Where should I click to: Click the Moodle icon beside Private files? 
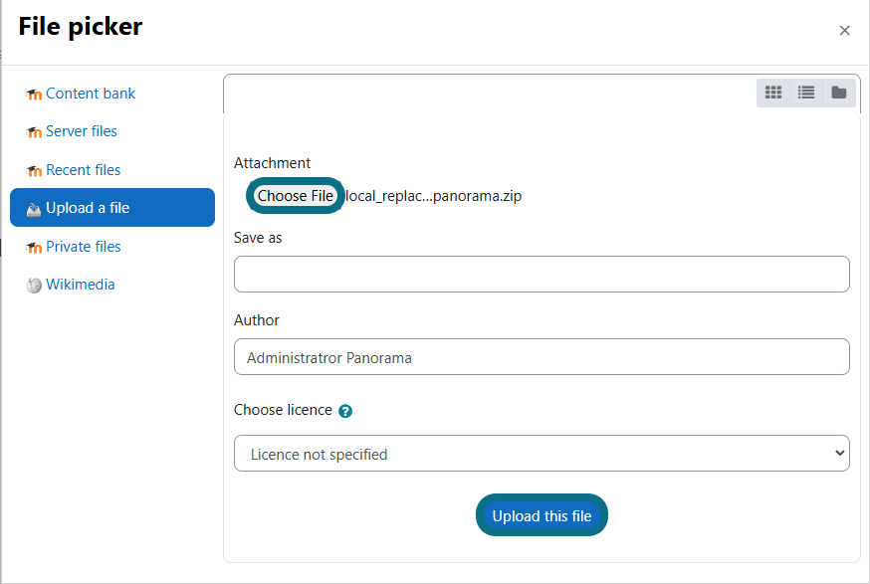(34, 248)
